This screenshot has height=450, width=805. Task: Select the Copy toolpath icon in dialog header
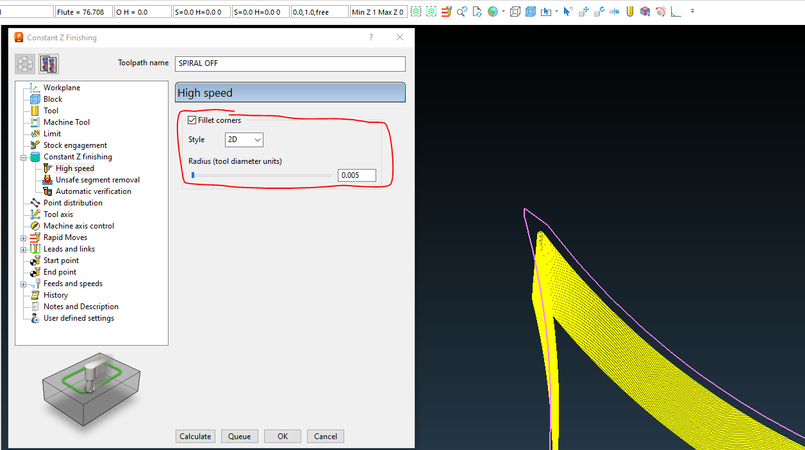[x=48, y=64]
